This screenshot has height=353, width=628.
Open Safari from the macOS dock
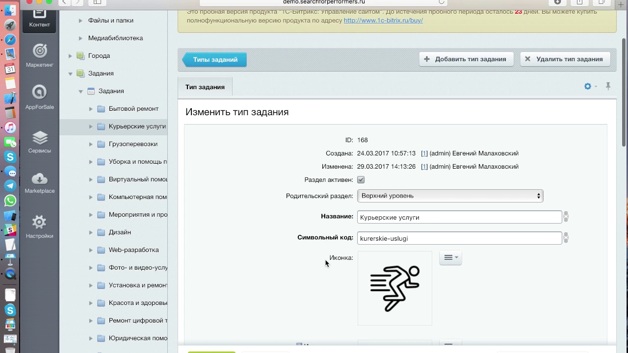[10, 40]
